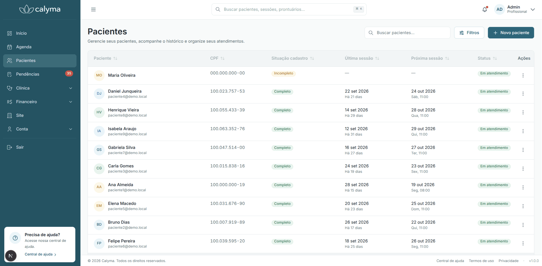Viewport: 542px width, 266px height.
Task: Sort by the Próxima sessão column
Action: pos(430,58)
